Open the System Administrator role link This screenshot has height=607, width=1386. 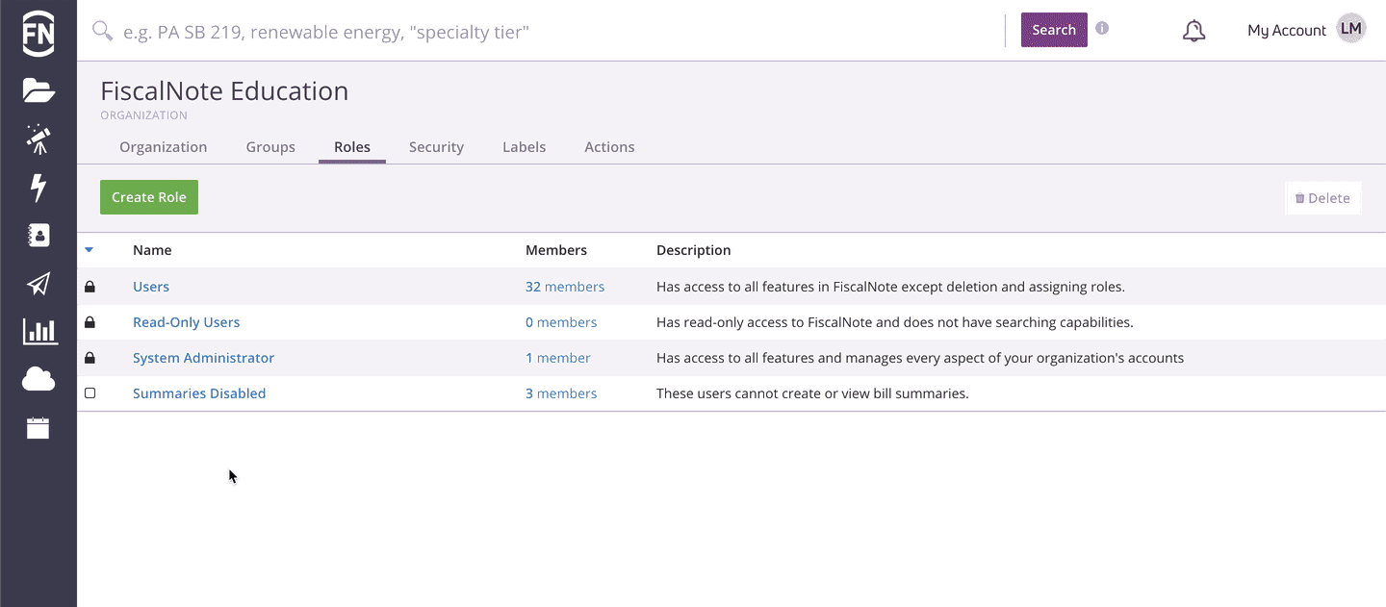point(203,358)
